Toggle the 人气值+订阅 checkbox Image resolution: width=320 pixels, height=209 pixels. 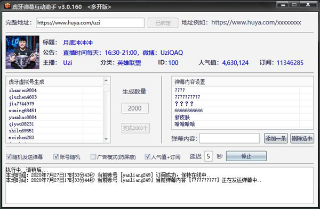click(x=147, y=156)
